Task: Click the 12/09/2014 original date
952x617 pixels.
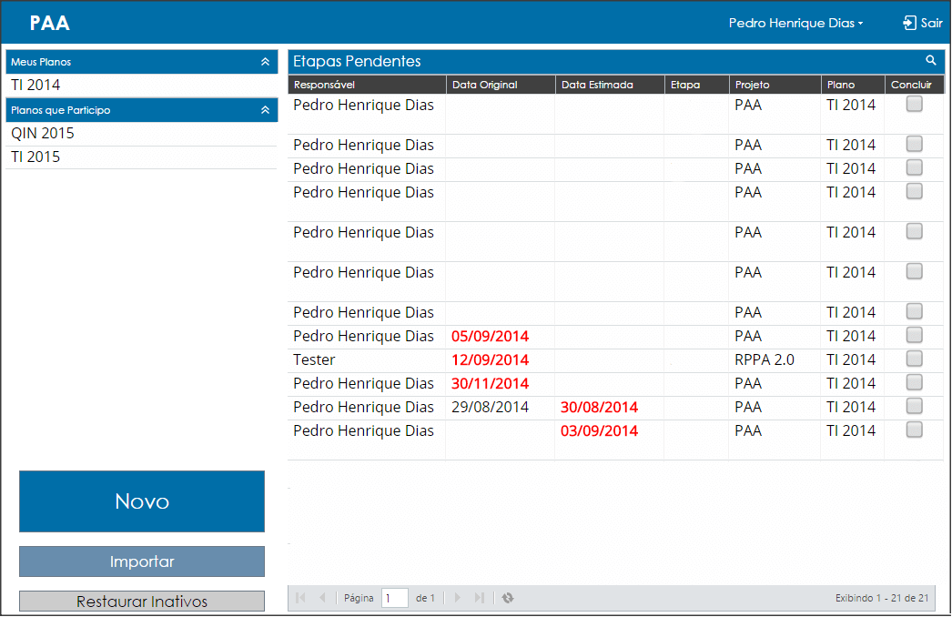Action: pyautogui.click(x=490, y=359)
